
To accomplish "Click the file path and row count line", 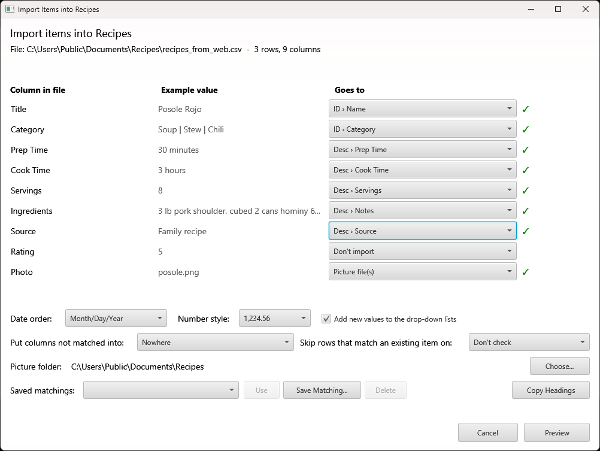I will 165,49.
